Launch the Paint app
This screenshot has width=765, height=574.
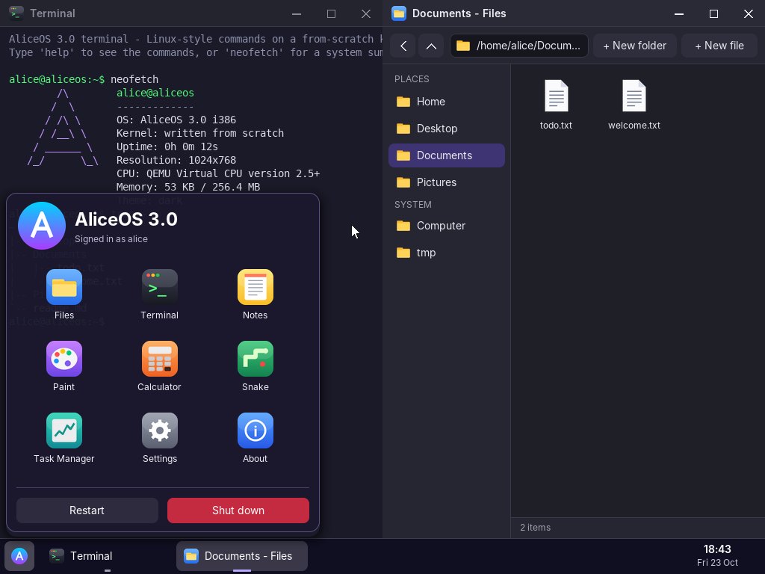[64, 366]
